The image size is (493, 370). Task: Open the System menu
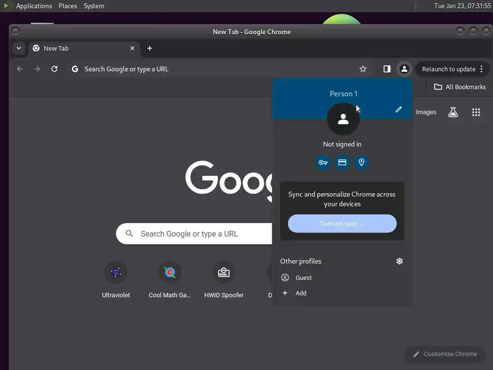pos(94,6)
